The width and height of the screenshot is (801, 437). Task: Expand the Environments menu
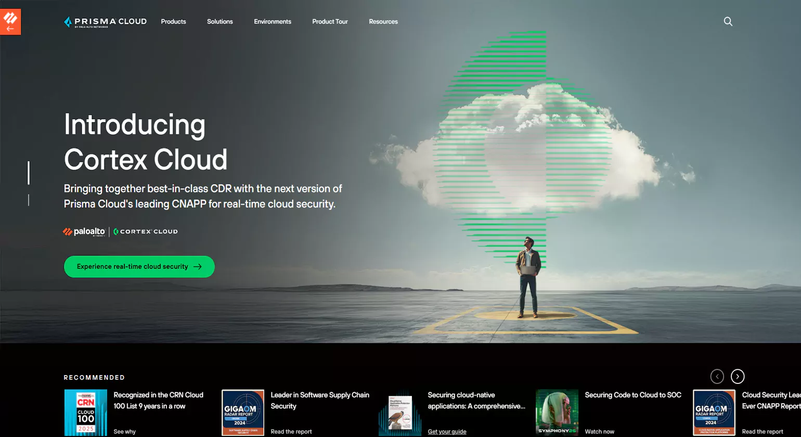coord(272,21)
